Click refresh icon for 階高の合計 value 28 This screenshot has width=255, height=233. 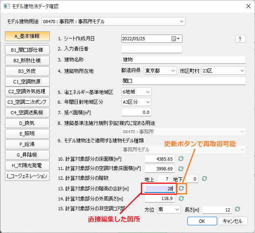coord(182,189)
